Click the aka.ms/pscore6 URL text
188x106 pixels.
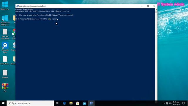tap(63, 15)
